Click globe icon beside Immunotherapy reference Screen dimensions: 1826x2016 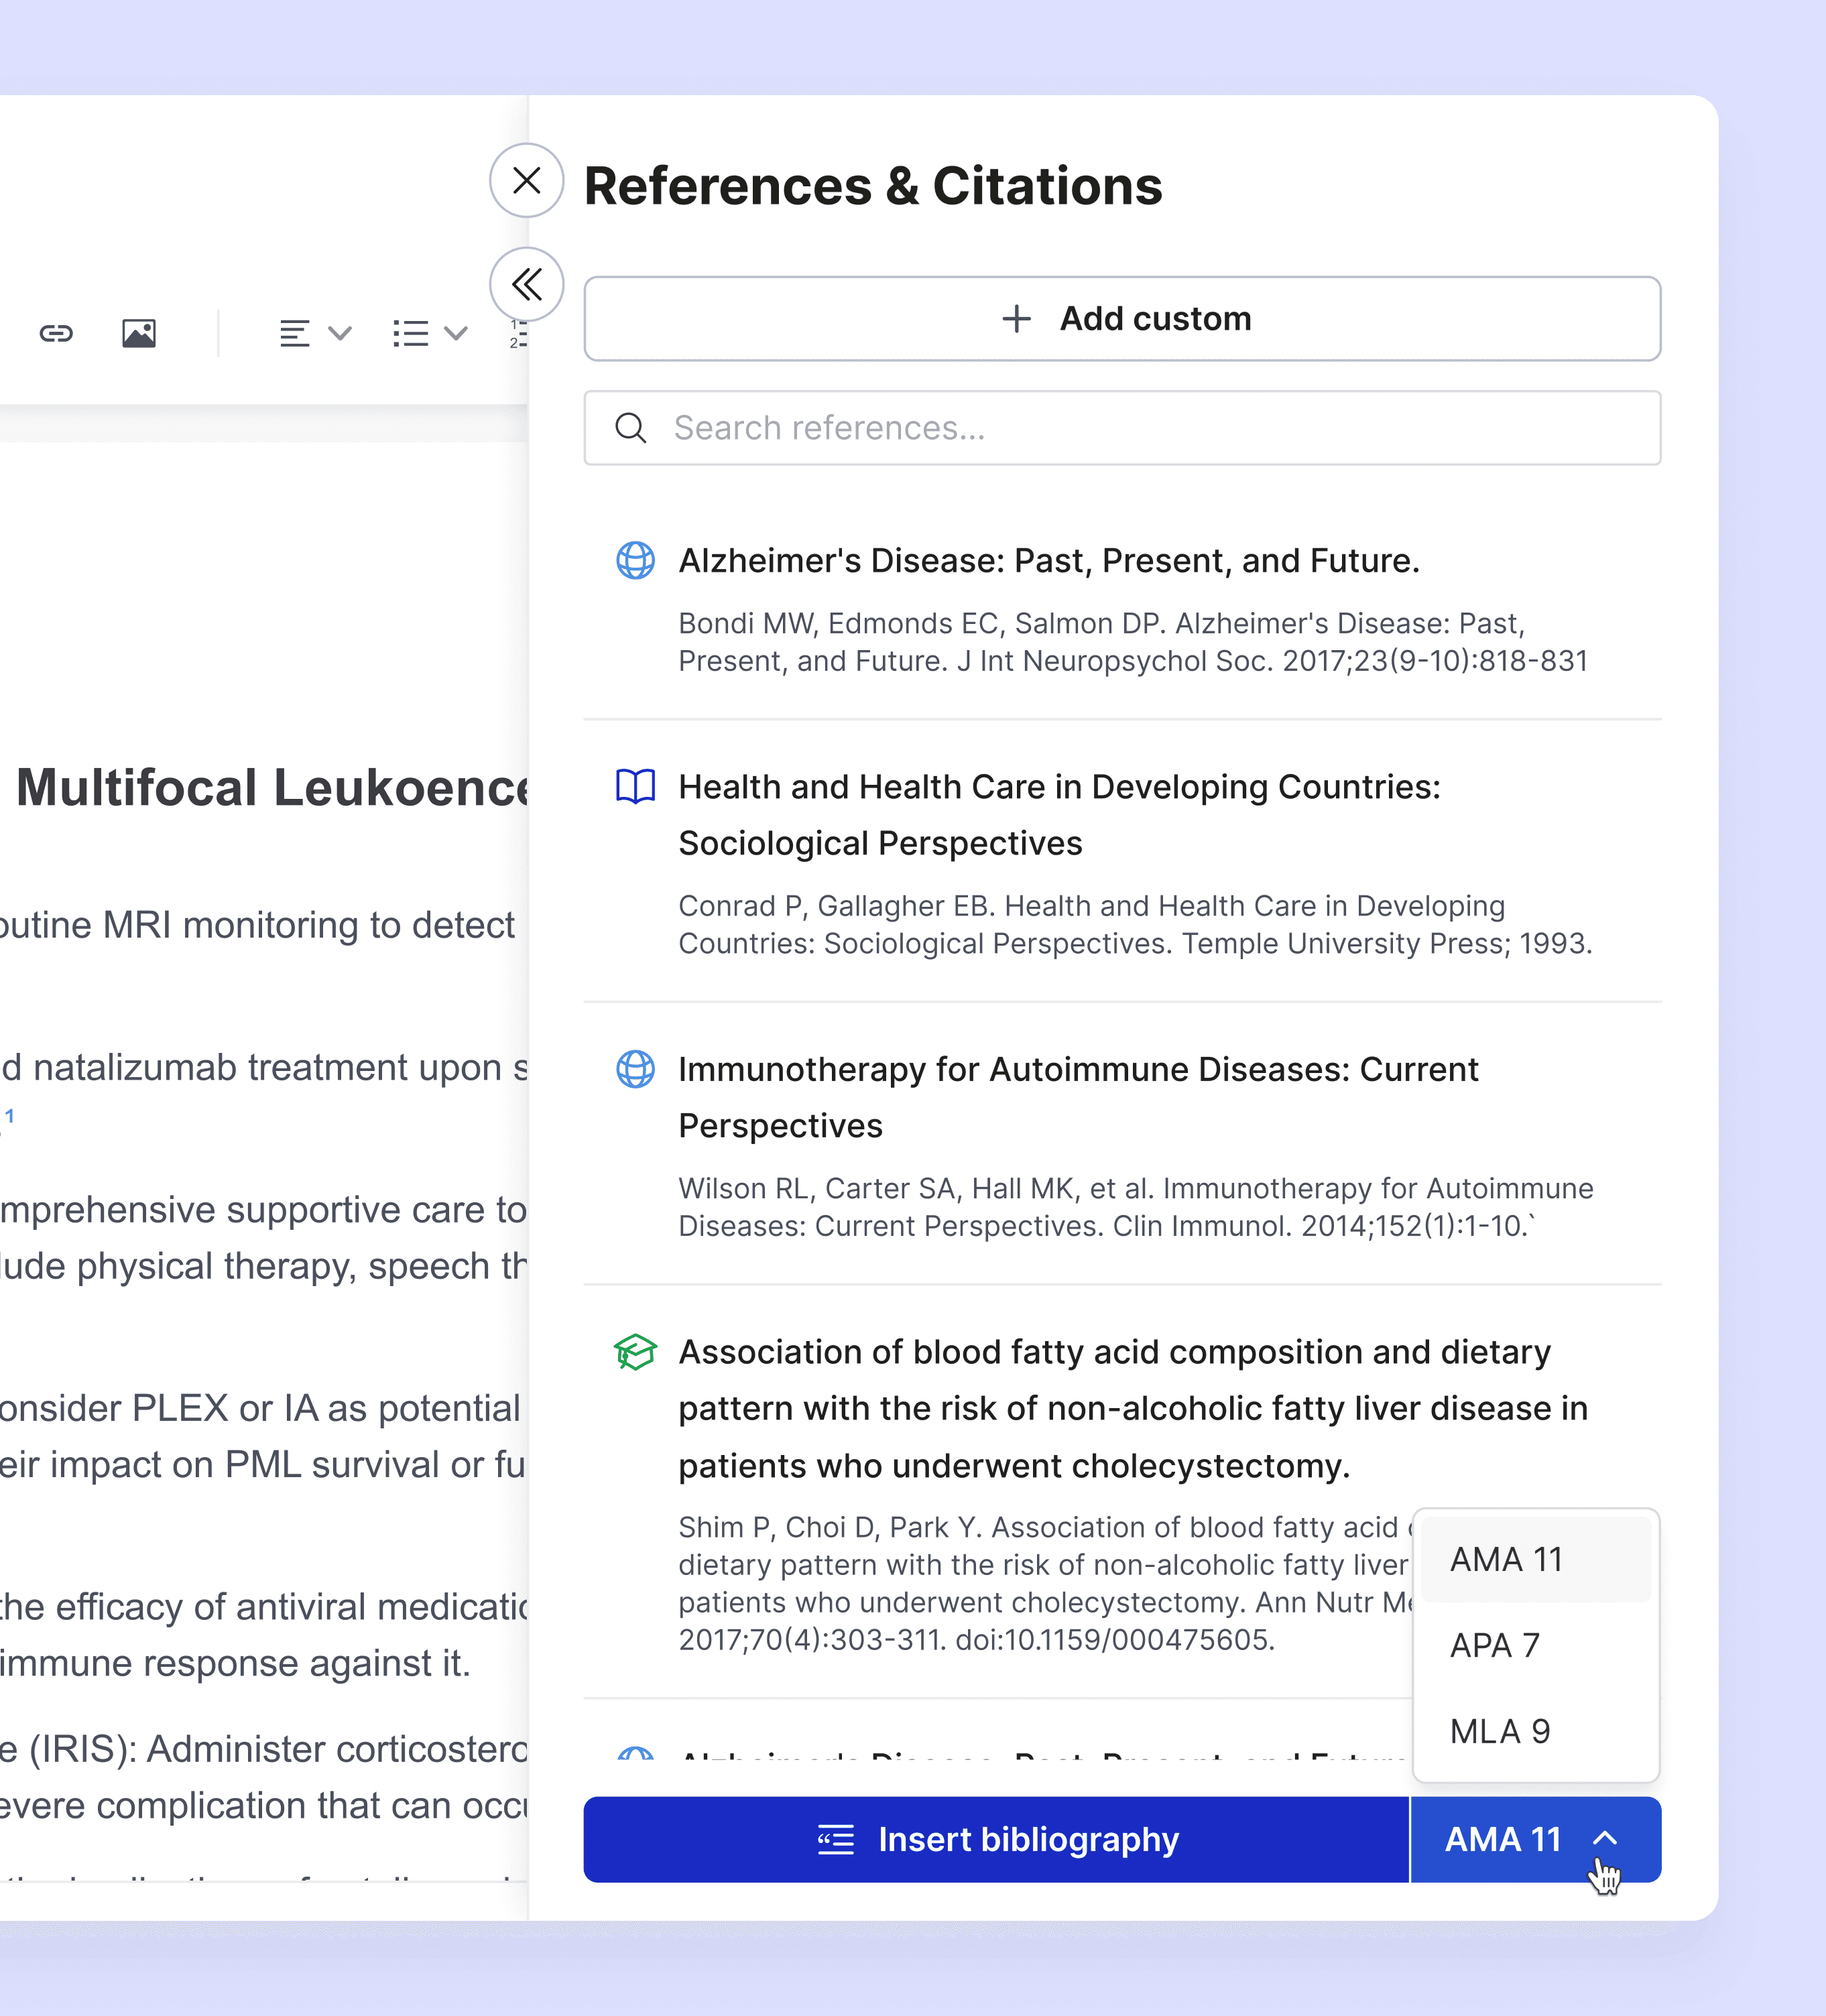coord(635,1070)
